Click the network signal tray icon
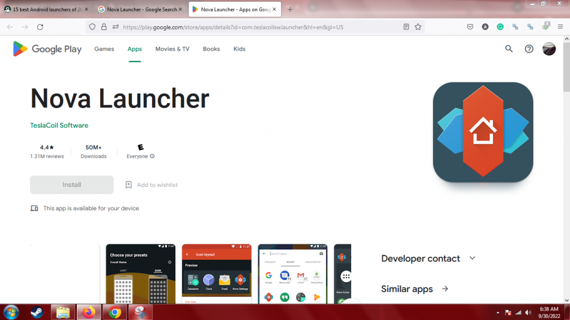The width and height of the screenshot is (570, 320). pyautogui.click(x=518, y=313)
